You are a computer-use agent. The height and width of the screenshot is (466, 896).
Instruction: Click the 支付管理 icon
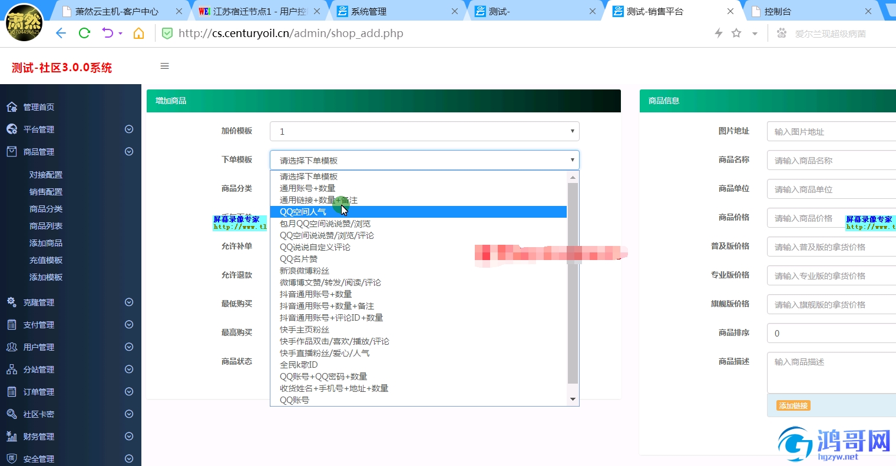[12, 325]
